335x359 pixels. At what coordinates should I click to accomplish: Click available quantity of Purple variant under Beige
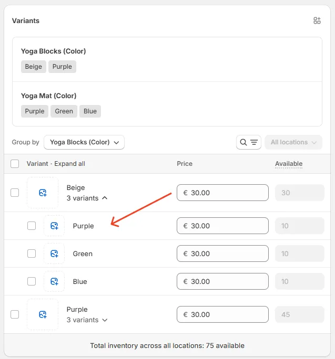(300, 226)
